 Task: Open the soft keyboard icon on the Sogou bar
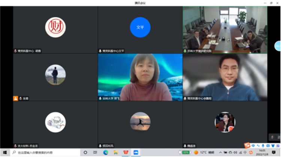coord(268,146)
